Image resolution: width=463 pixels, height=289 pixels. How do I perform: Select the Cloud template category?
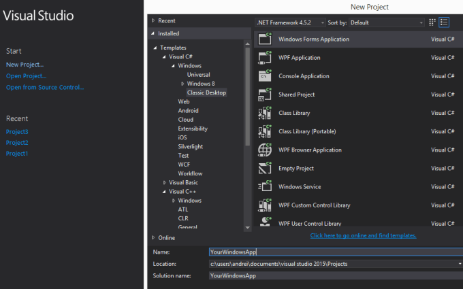point(186,120)
